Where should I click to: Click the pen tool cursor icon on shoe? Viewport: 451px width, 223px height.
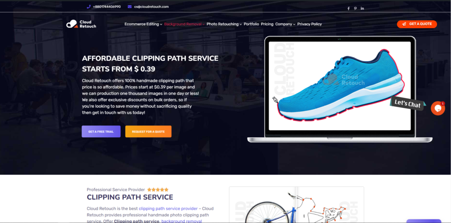(276, 100)
